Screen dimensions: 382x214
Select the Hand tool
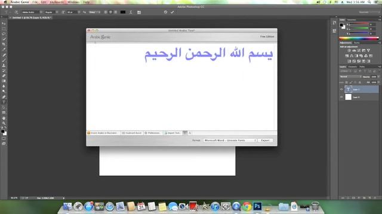click(x=4, y=118)
